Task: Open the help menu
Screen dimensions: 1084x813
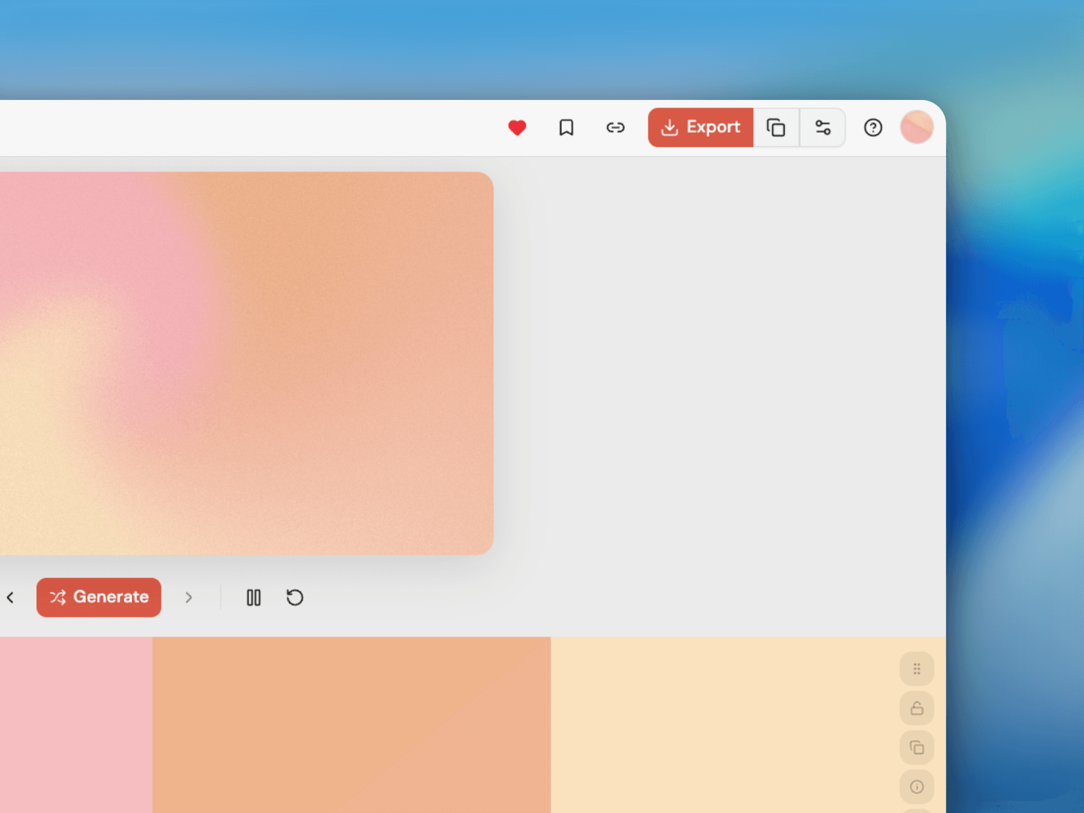Action: click(x=873, y=128)
